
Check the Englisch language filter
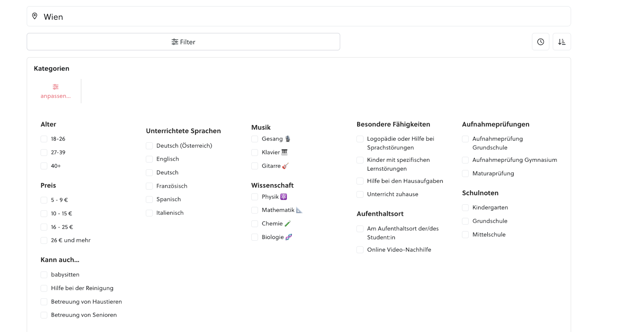(149, 159)
